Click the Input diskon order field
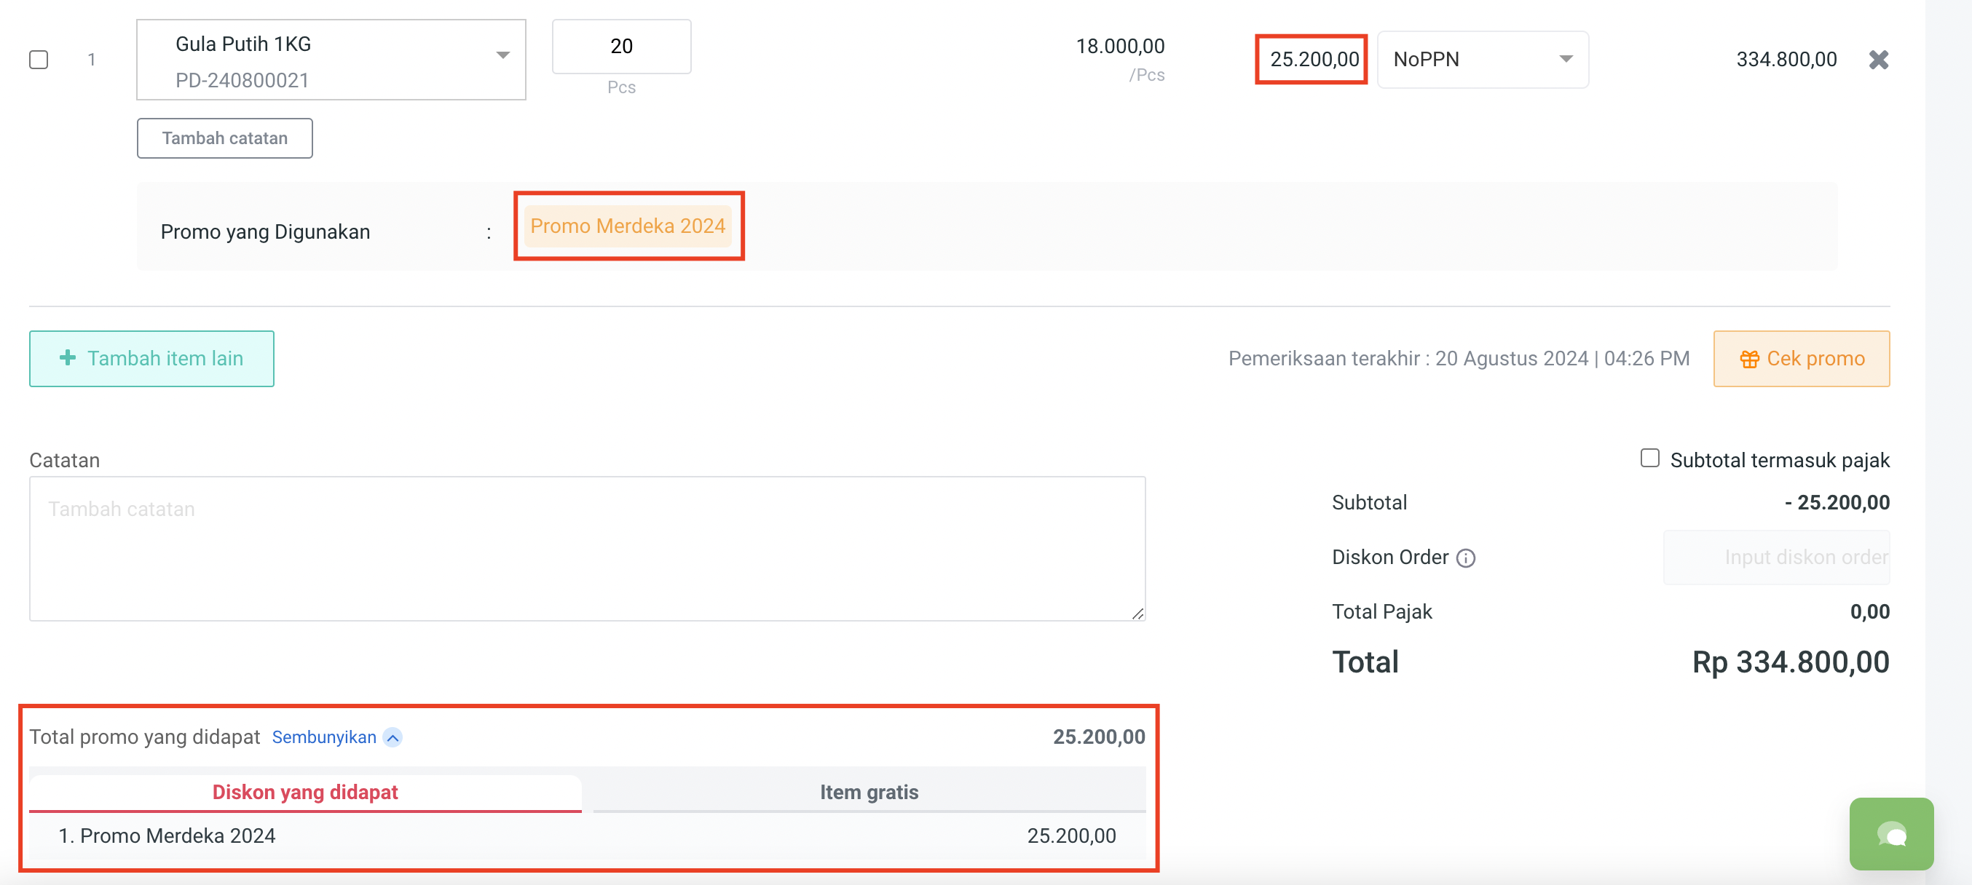Viewport: 1972px width, 885px height. point(1776,557)
